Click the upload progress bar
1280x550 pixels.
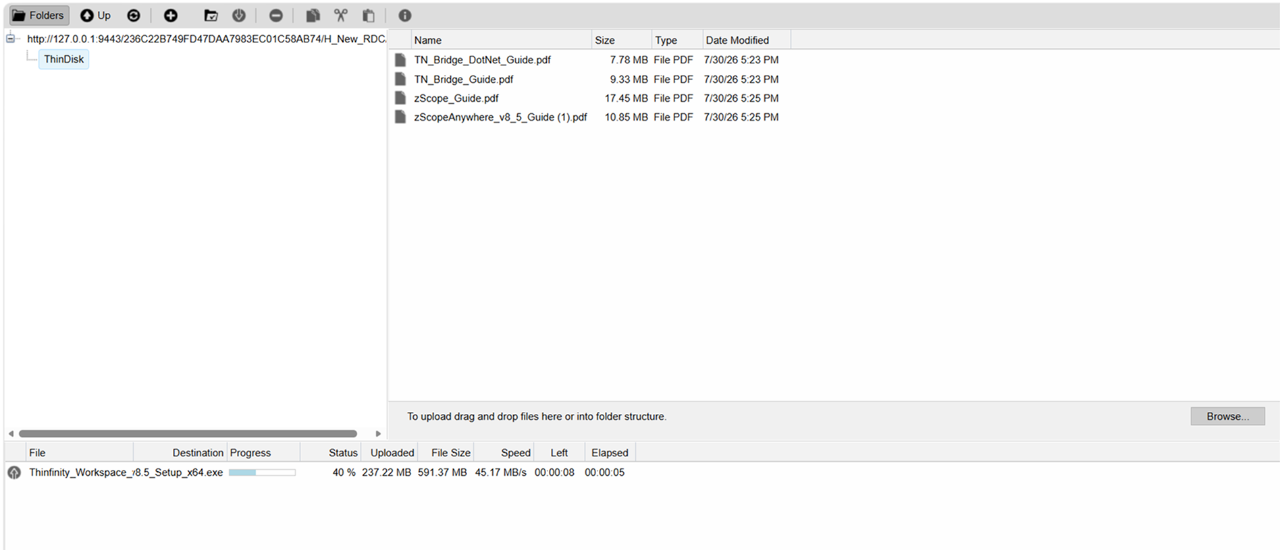coord(262,472)
